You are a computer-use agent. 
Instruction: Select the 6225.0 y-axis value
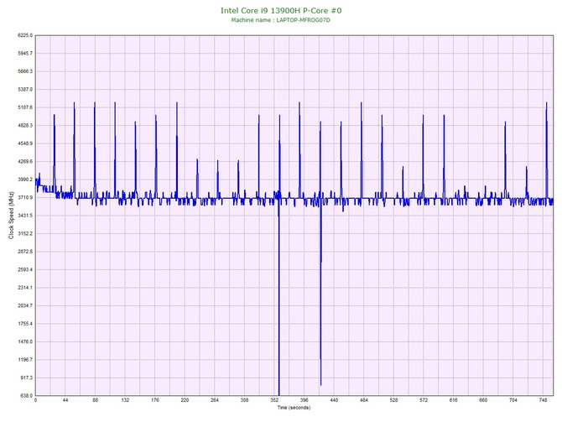(x=25, y=35)
